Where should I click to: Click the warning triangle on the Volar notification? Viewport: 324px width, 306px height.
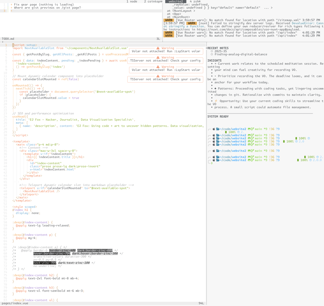pos(157,48)
